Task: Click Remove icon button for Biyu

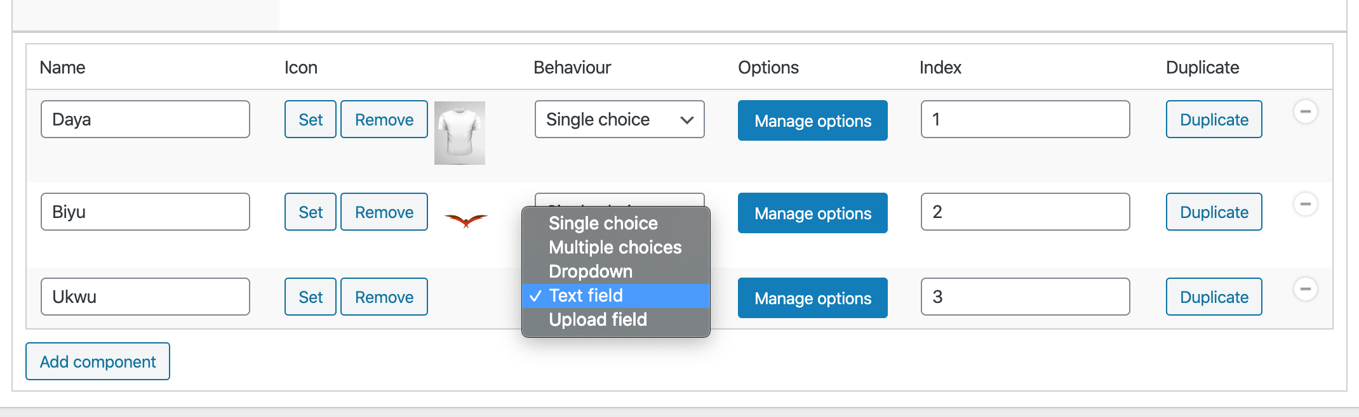Action: point(384,212)
